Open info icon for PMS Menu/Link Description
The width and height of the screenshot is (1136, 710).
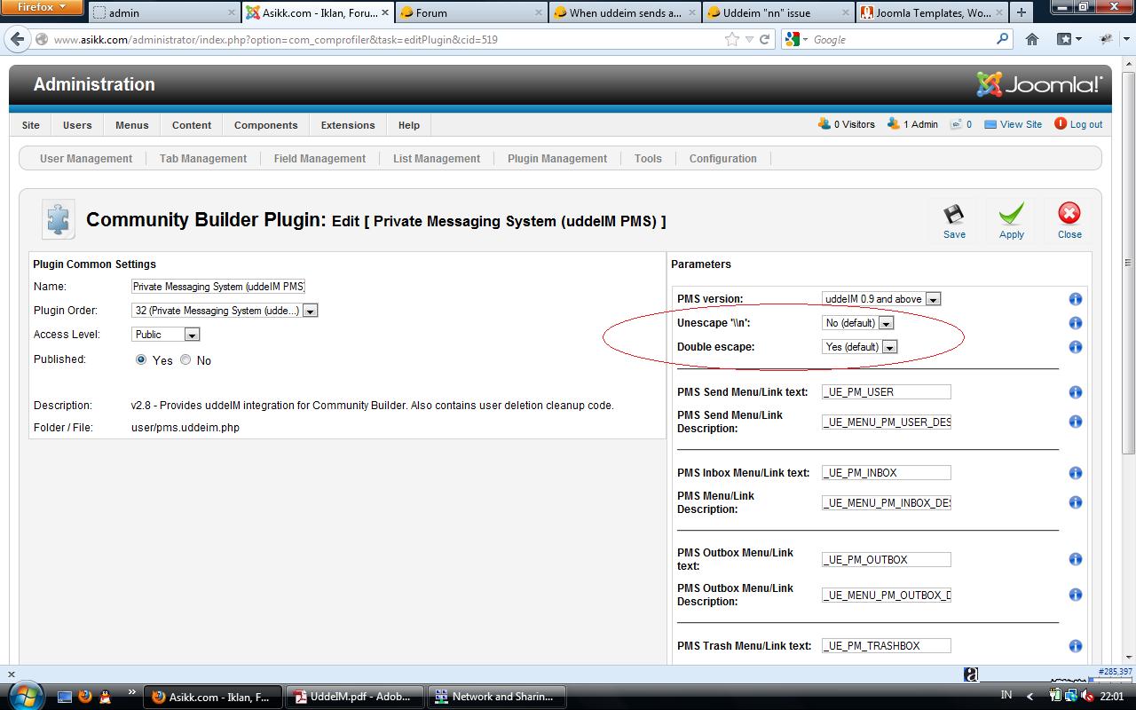click(x=1075, y=502)
